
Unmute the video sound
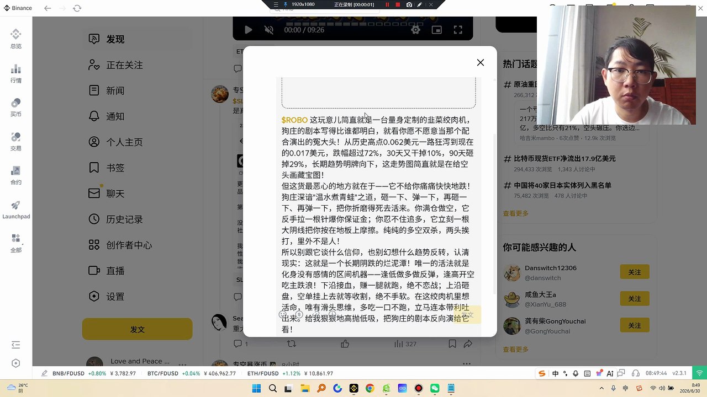269,30
